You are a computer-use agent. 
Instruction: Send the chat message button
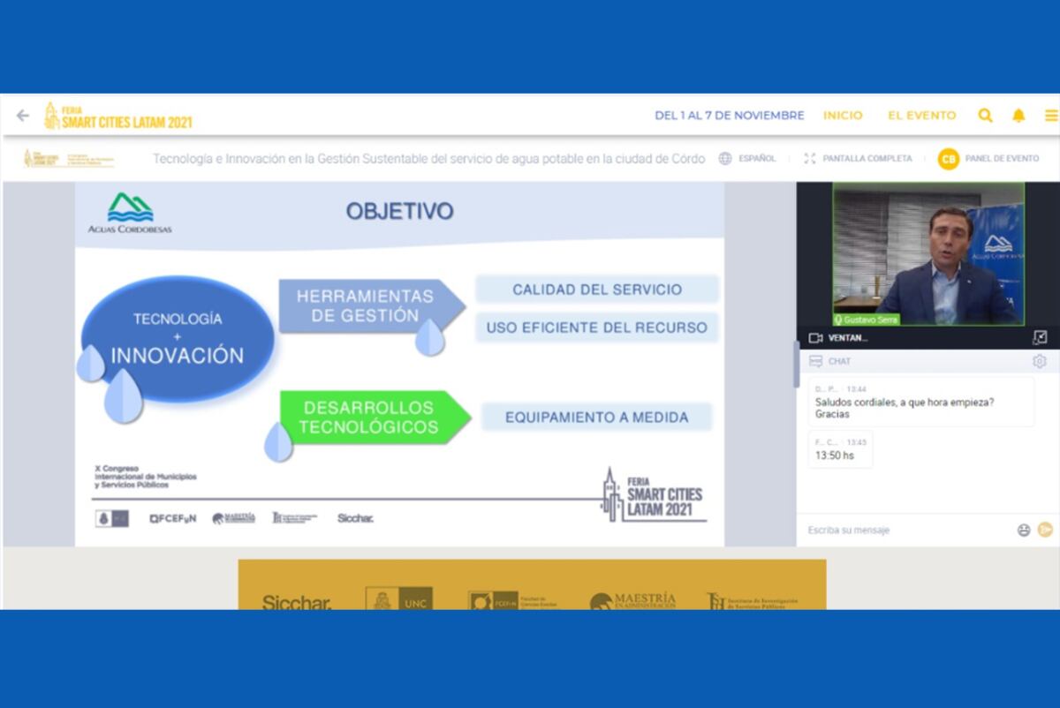coord(1046,530)
